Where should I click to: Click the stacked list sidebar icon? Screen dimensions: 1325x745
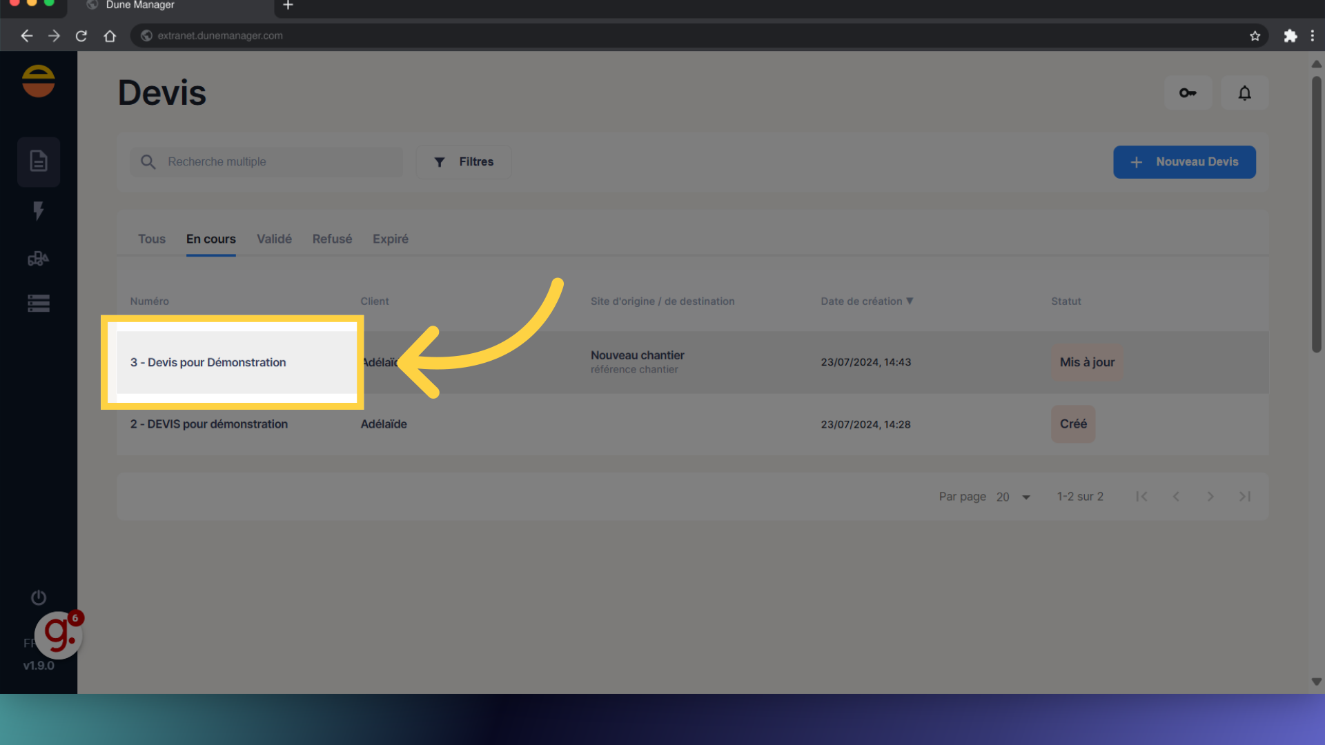pyautogui.click(x=39, y=304)
